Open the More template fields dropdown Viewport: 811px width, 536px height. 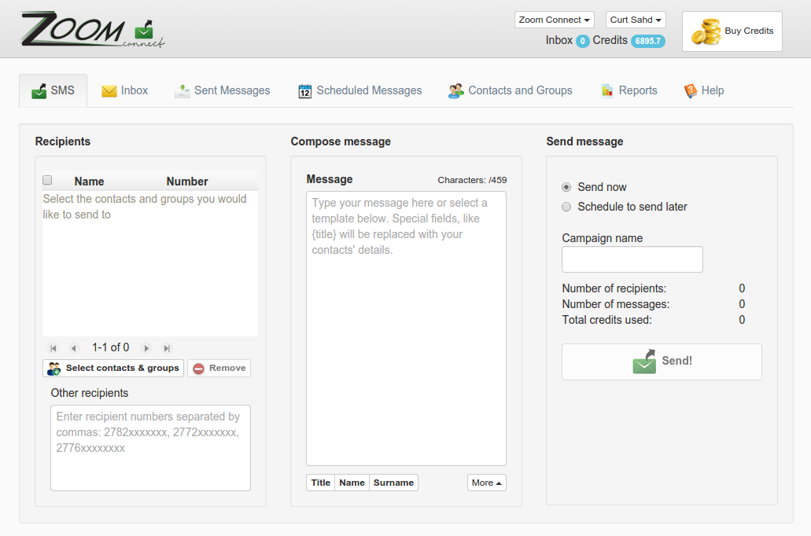pyautogui.click(x=486, y=483)
